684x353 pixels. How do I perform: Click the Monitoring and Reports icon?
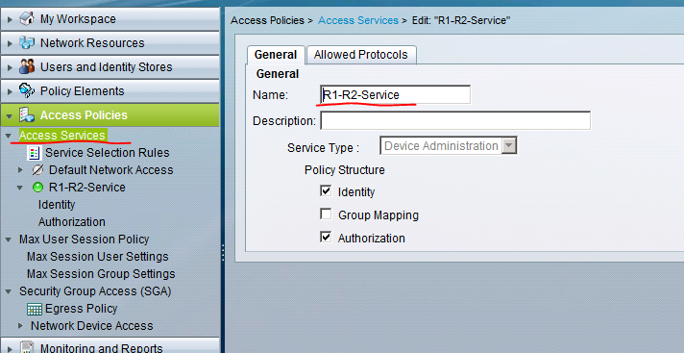coord(27,348)
